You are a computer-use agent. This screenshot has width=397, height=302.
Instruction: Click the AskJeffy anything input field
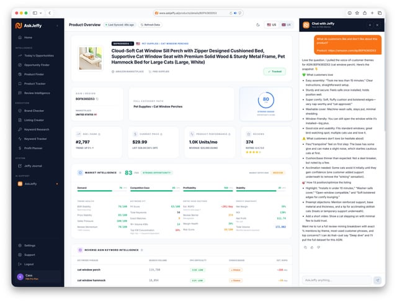click(337, 280)
